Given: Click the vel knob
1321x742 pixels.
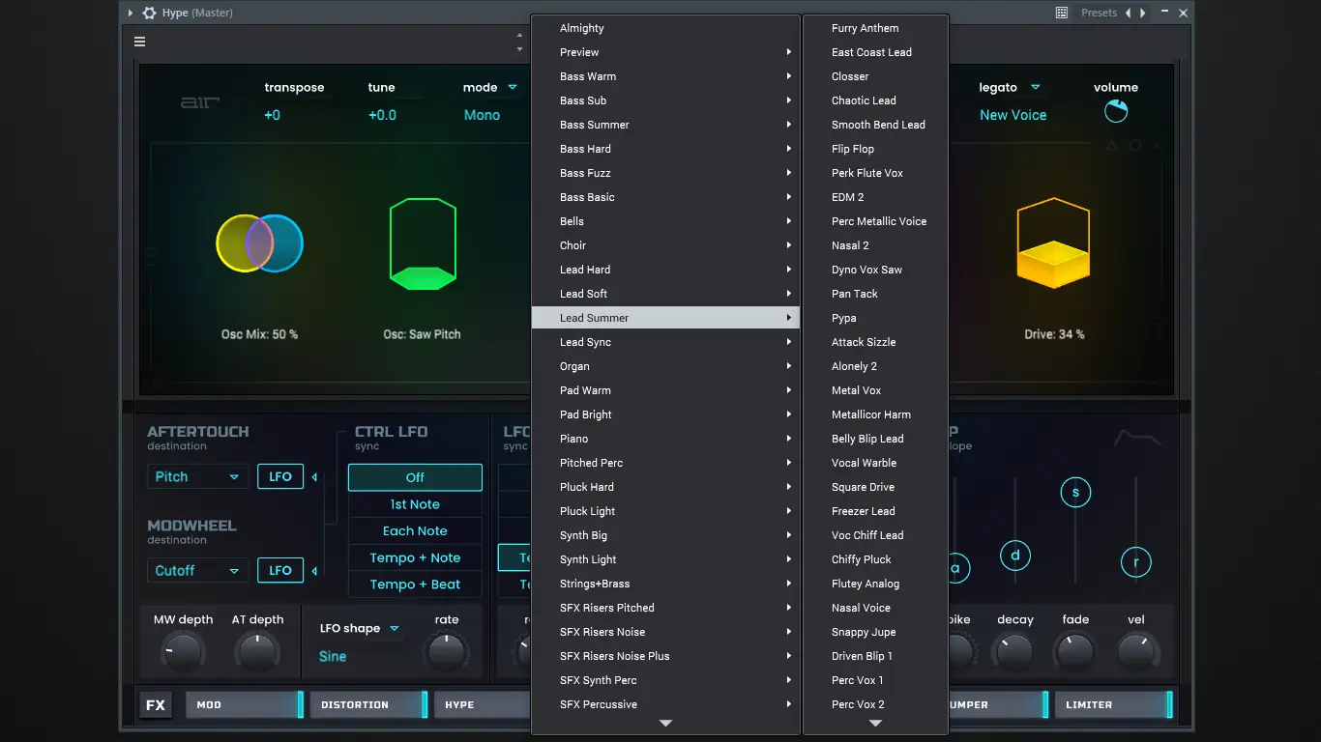Looking at the screenshot, I should click(1136, 653).
